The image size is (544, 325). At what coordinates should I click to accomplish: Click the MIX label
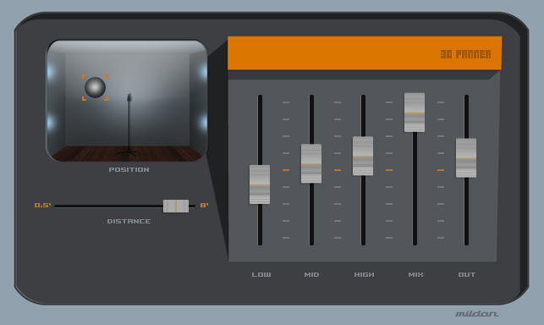415,275
